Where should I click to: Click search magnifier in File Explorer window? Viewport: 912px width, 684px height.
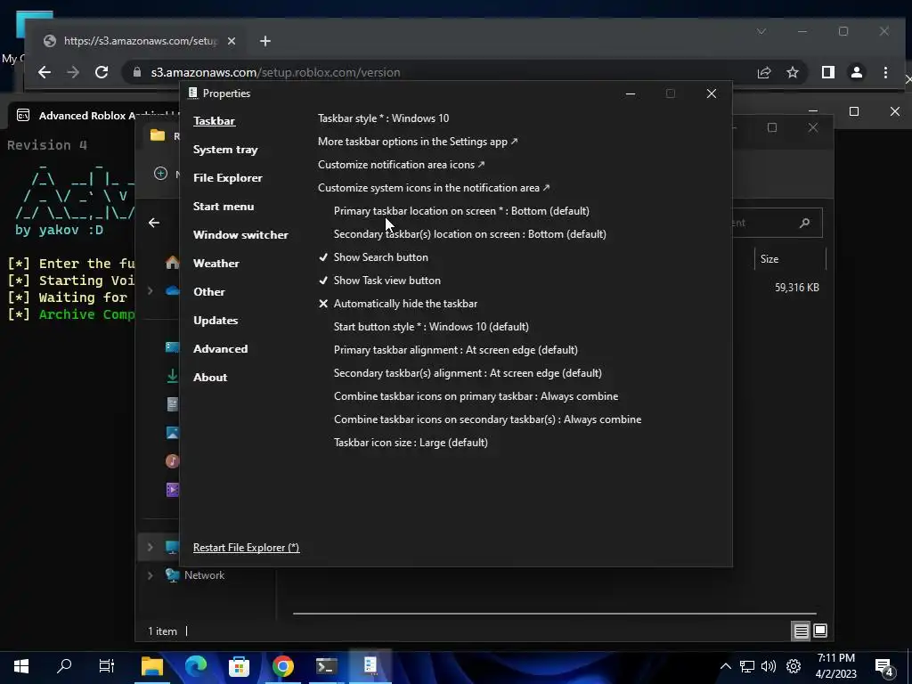(804, 223)
